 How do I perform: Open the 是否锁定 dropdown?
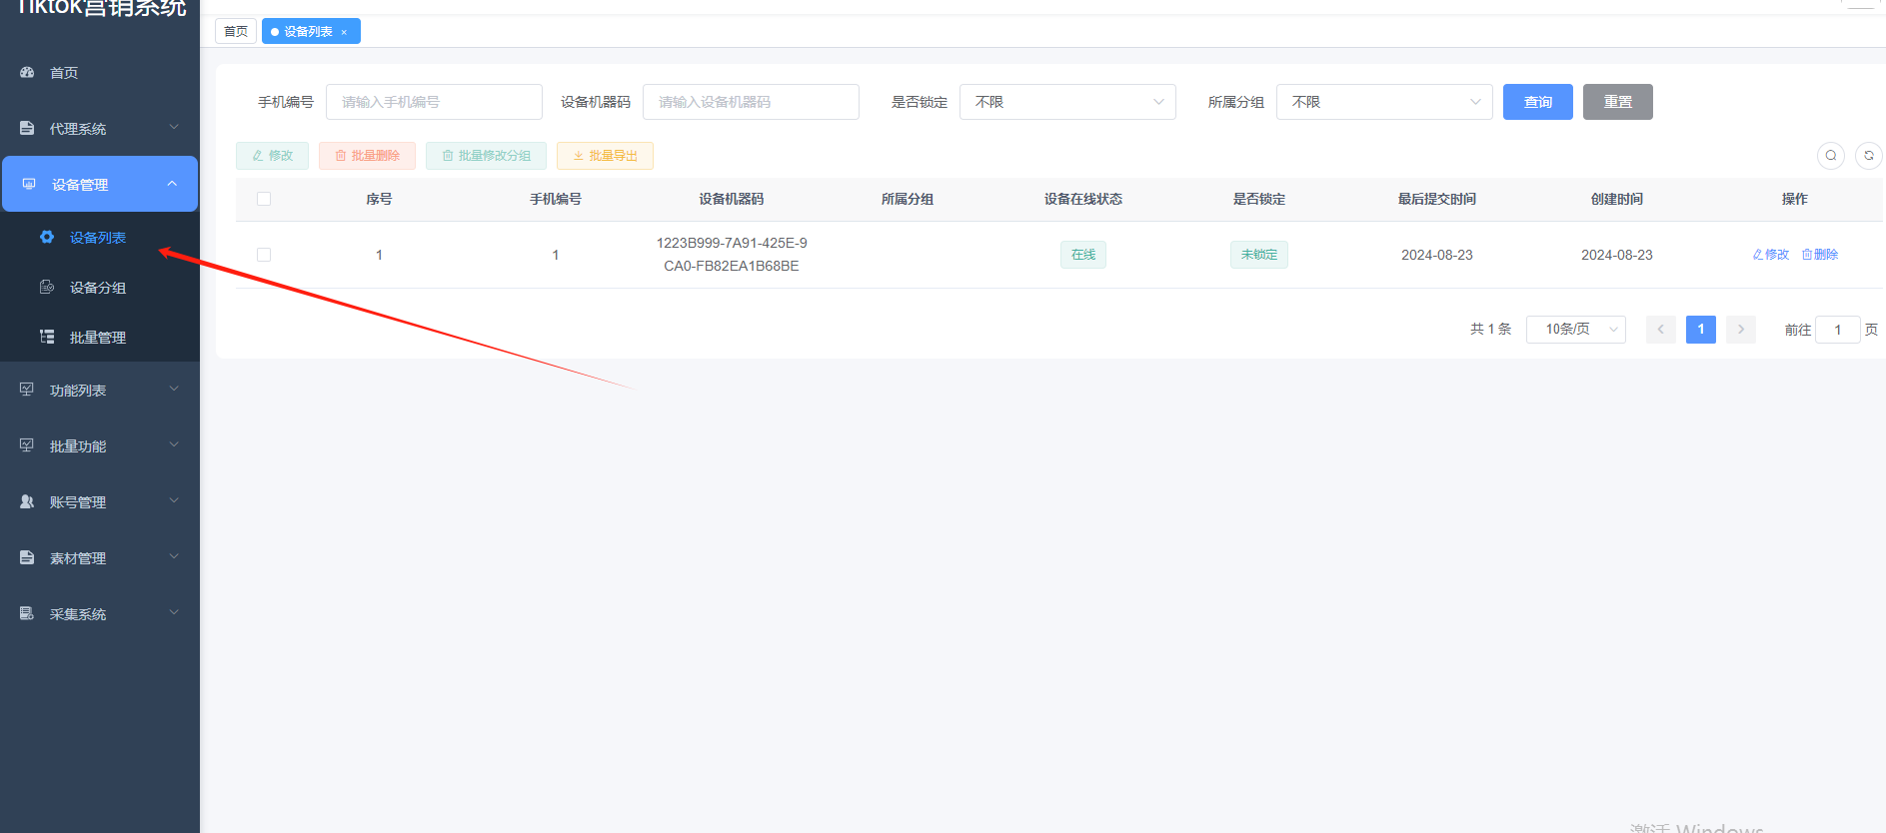[x=1067, y=102]
